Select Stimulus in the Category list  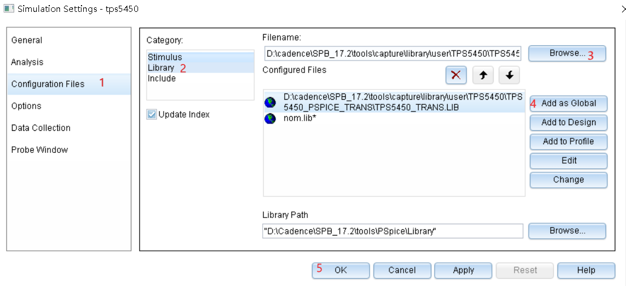pos(200,57)
